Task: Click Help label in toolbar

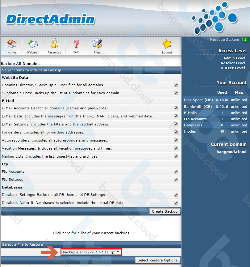Action: tap(76, 52)
